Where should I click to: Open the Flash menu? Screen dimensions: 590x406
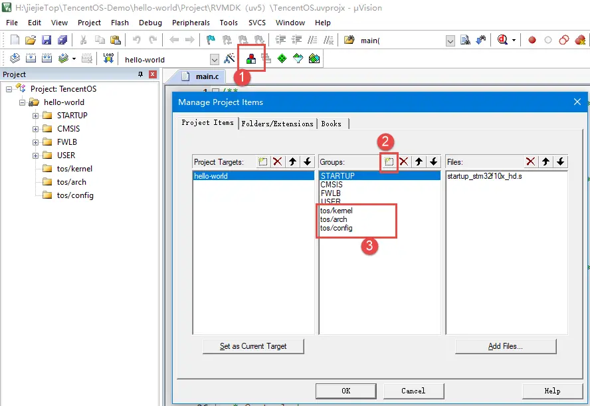120,23
